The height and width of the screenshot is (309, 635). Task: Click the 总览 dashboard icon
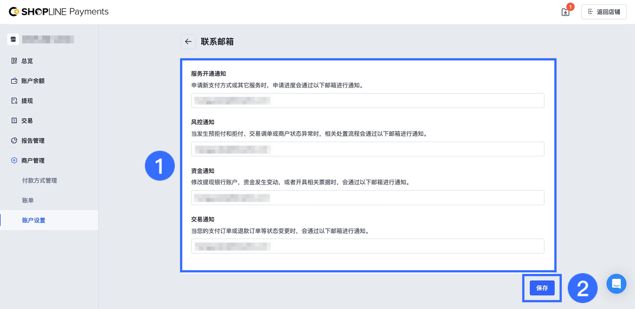14,61
